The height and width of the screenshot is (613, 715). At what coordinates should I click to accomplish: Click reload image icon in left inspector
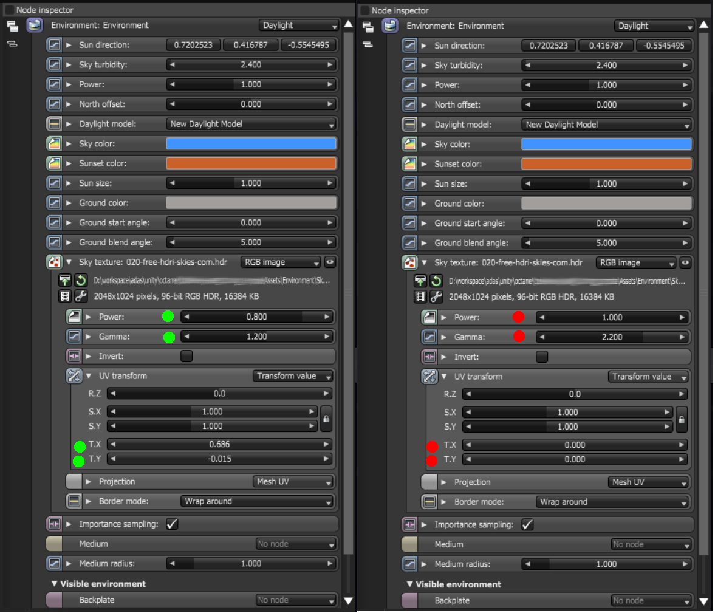[81, 280]
